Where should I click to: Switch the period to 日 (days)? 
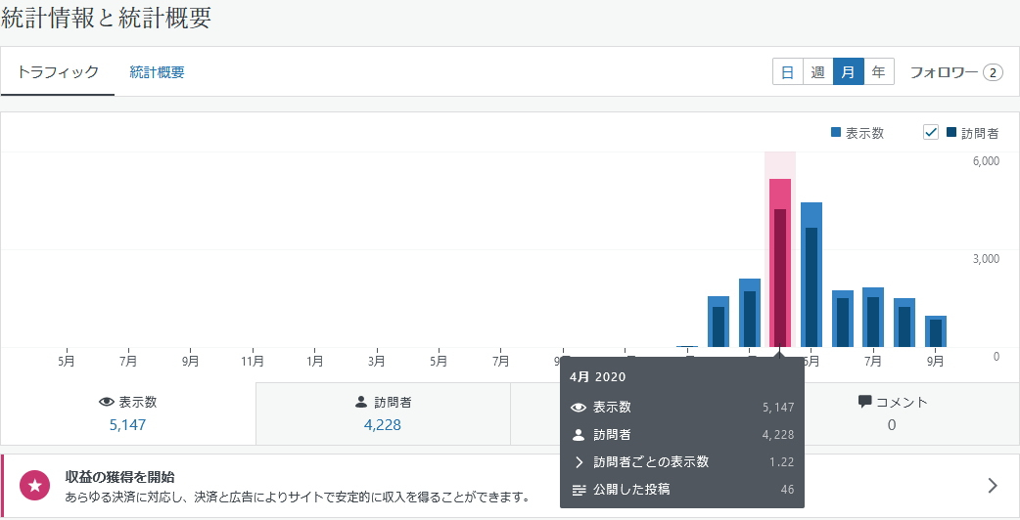click(x=787, y=72)
